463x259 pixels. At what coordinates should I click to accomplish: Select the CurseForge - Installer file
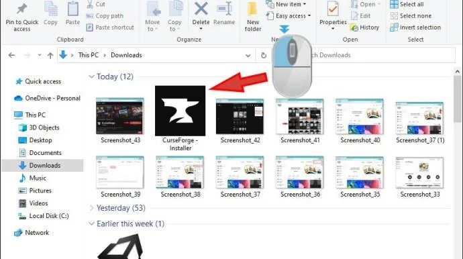tap(180, 118)
